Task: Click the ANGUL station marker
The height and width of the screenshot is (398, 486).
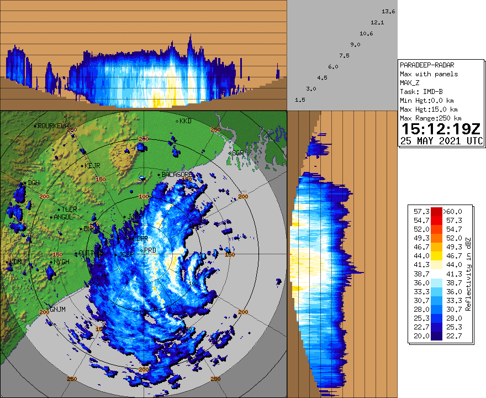Action: point(51,217)
